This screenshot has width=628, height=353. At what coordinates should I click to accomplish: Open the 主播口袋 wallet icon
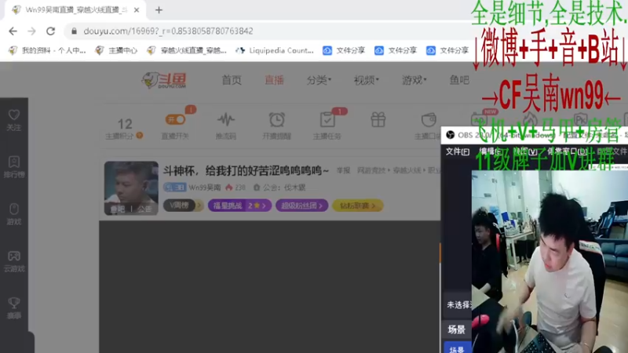click(429, 120)
